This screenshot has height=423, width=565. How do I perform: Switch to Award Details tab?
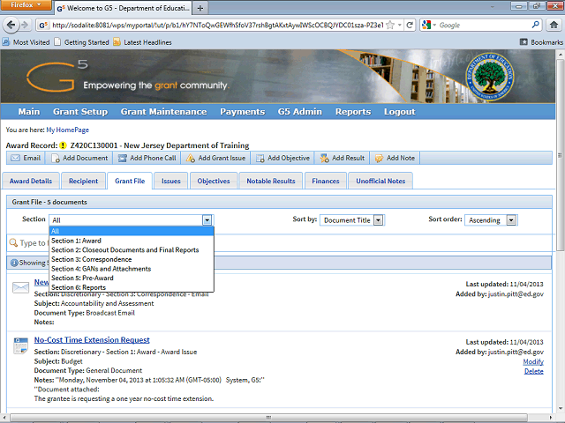point(31,181)
